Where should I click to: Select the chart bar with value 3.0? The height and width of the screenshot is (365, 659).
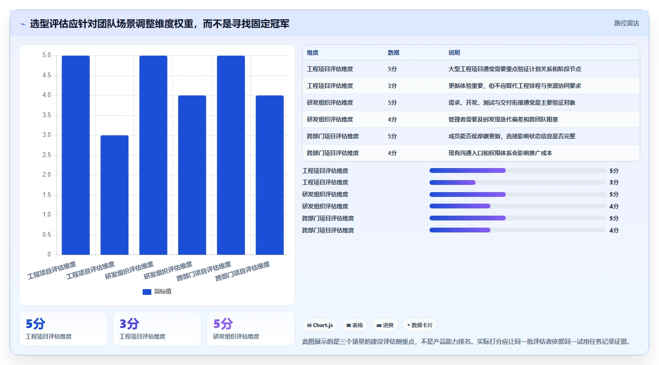point(114,195)
